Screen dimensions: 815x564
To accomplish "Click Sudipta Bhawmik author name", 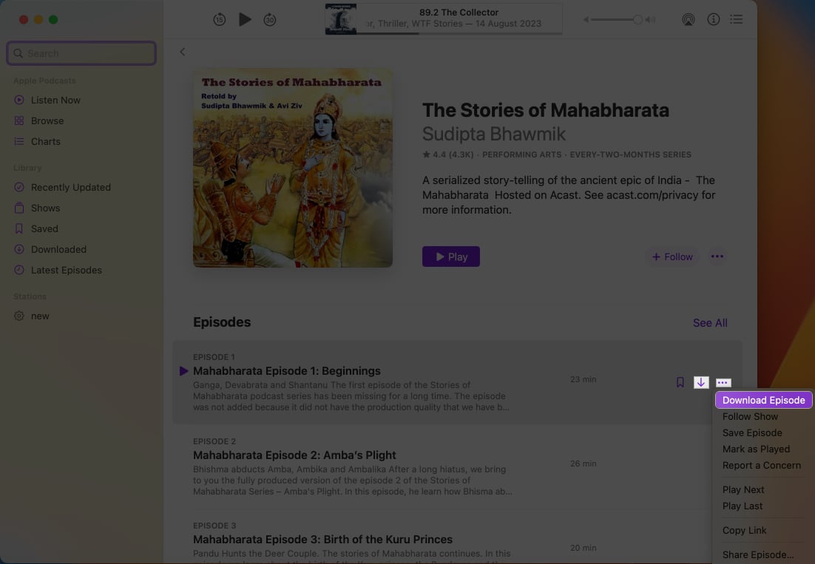I will (494, 134).
